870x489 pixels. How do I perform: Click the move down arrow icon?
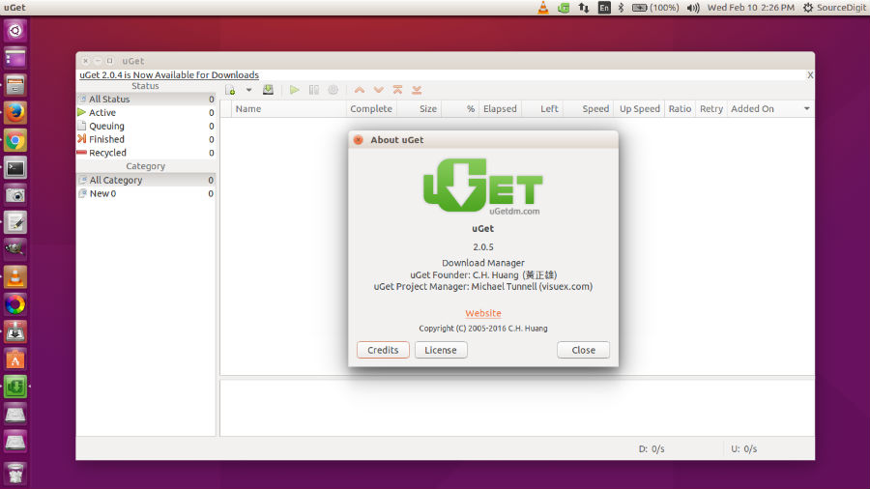[379, 90]
